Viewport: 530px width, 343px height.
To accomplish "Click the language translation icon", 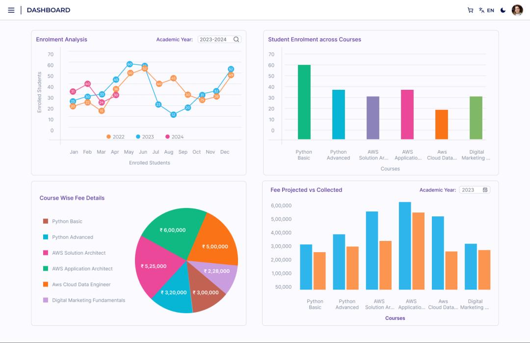I will tap(480, 10).
